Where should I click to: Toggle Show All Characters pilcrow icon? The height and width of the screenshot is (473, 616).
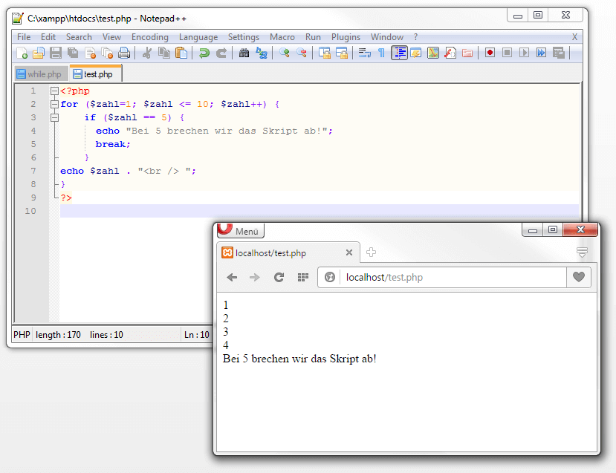381,53
